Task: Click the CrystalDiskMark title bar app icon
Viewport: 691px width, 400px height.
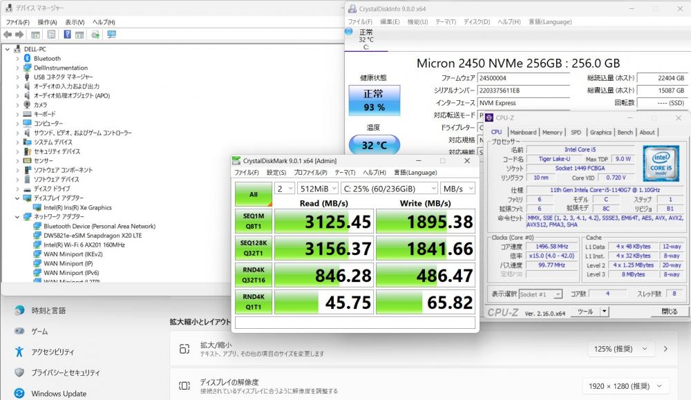Action: (236, 161)
